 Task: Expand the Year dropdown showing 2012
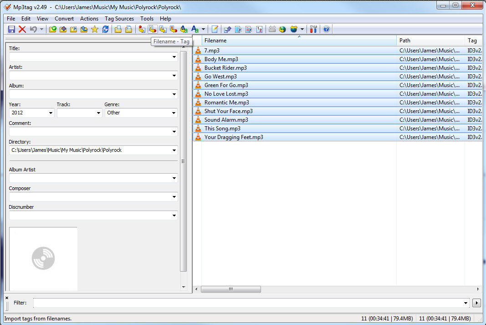pyautogui.click(x=51, y=113)
